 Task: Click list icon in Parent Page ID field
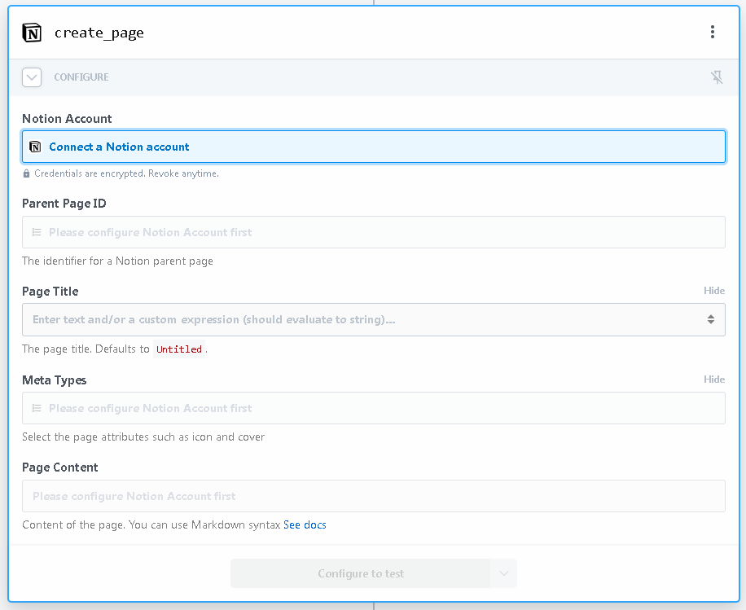pyautogui.click(x=37, y=232)
